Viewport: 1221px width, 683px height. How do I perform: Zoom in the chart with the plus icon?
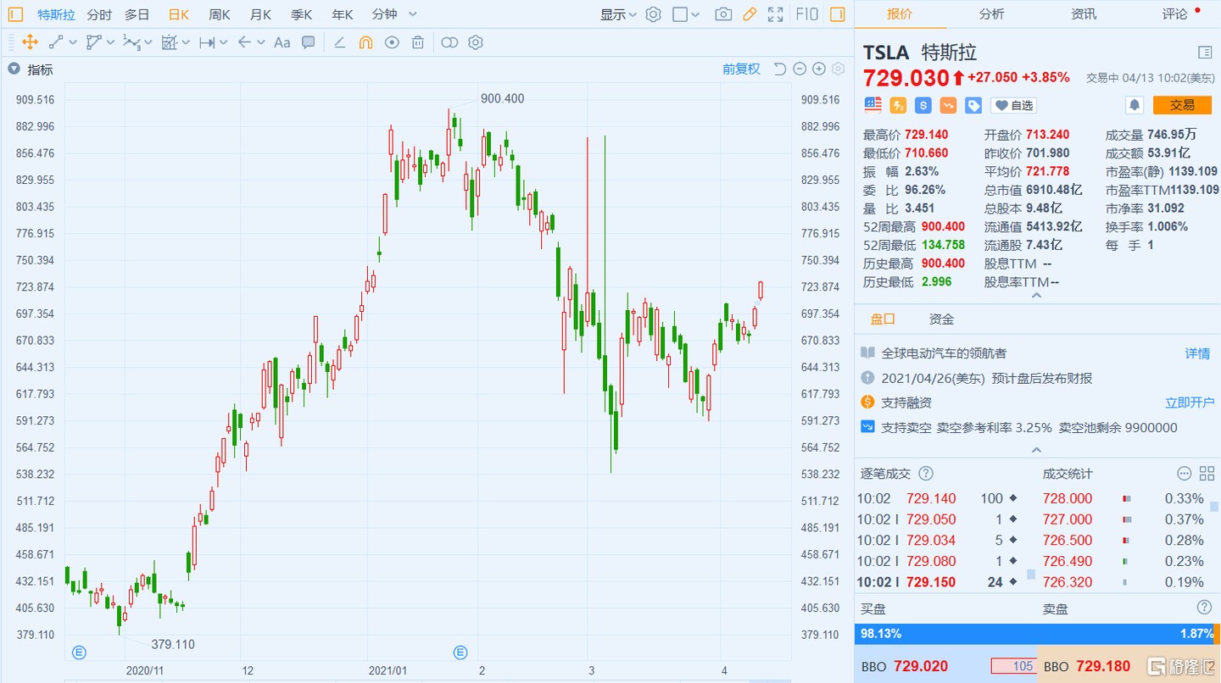[819, 69]
